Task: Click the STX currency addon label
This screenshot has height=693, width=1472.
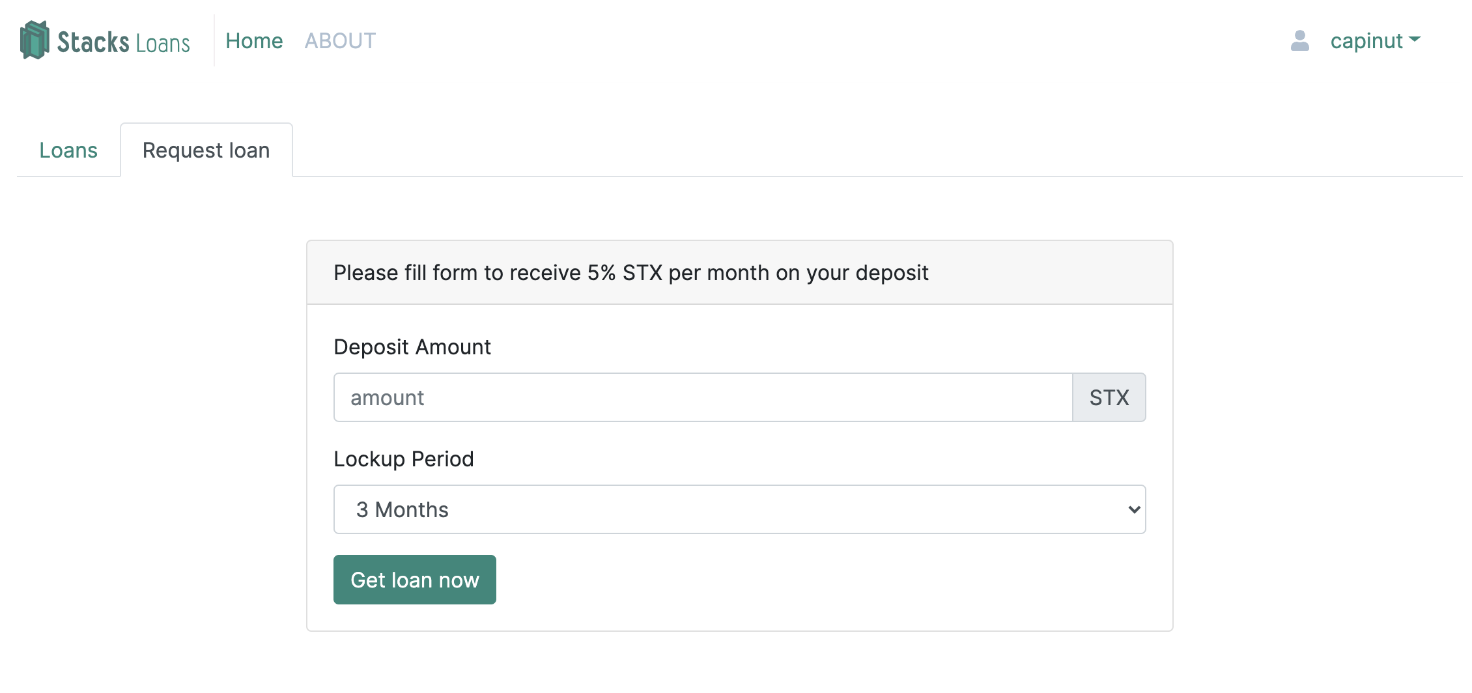Action: (1109, 397)
